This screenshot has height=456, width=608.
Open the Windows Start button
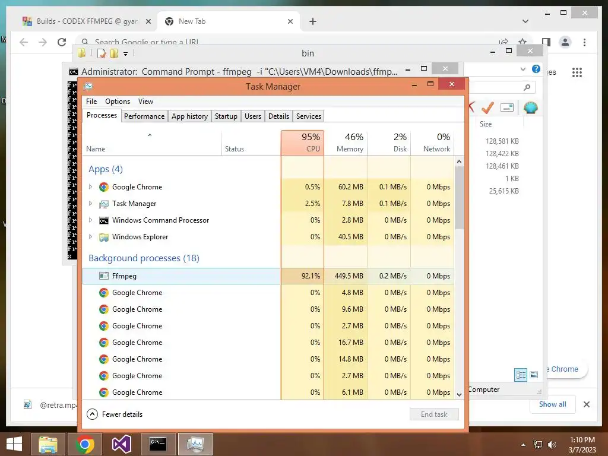[14, 444]
